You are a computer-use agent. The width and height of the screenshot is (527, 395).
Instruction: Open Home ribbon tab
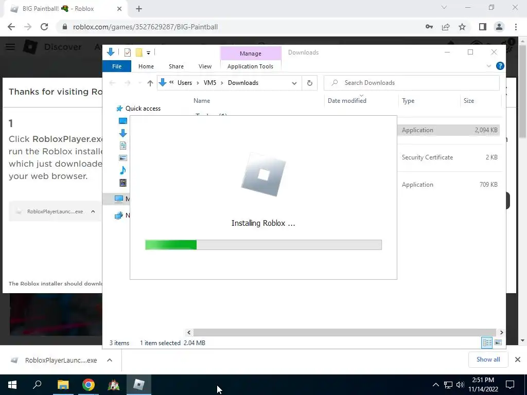146,66
